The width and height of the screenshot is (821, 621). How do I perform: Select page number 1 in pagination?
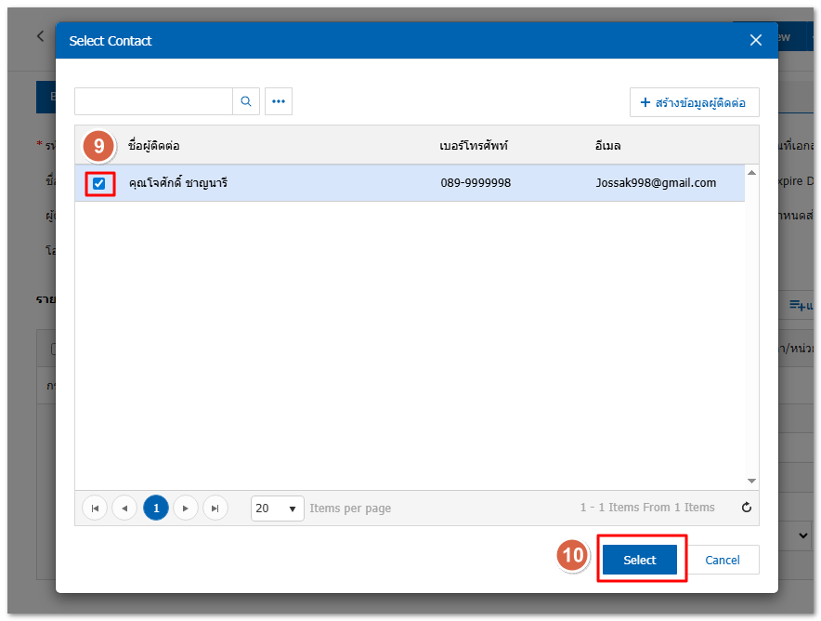(156, 508)
